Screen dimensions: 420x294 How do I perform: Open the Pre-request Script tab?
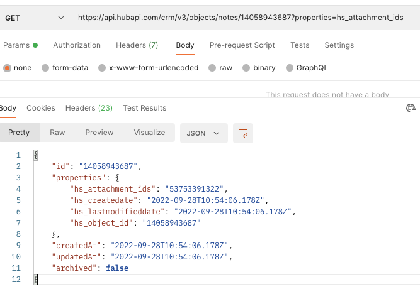pos(242,45)
